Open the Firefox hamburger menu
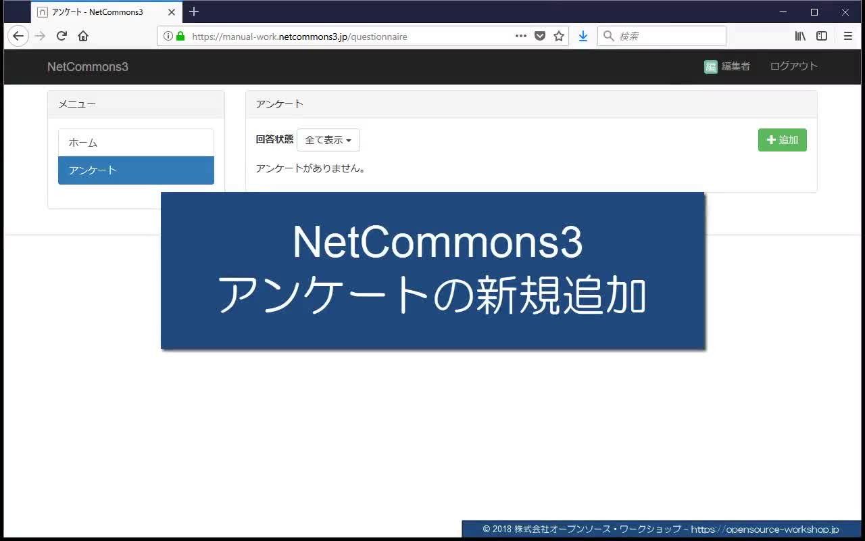Image resolution: width=865 pixels, height=541 pixels. pyautogui.click(x=848, y=36)
